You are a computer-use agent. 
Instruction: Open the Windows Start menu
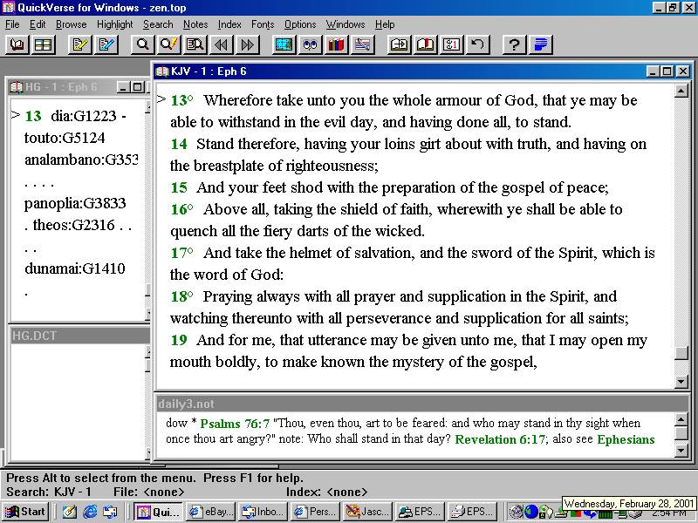coord(25,512)
